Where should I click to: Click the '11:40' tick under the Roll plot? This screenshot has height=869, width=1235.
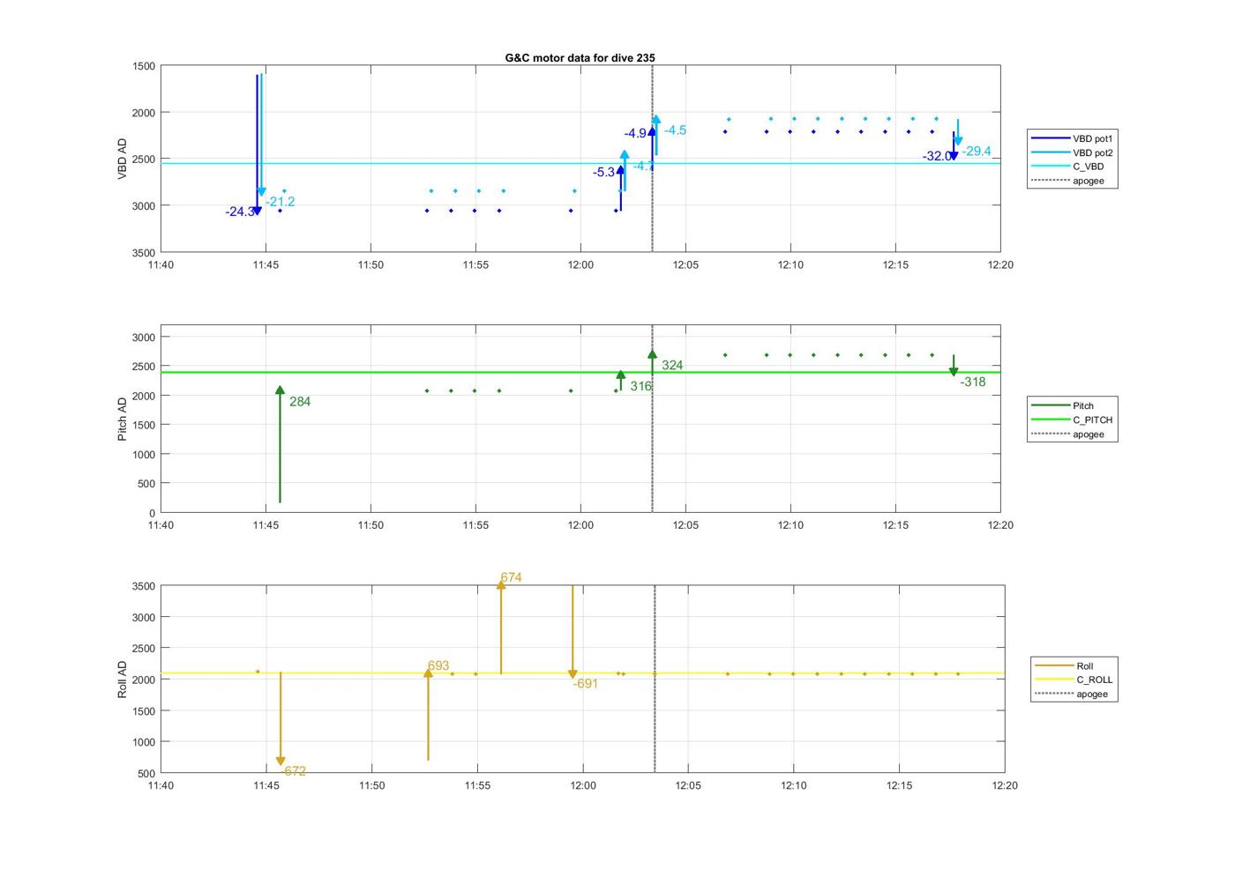point(161,785)
